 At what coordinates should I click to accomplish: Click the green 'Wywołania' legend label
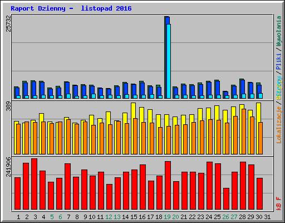coord(279,31)
